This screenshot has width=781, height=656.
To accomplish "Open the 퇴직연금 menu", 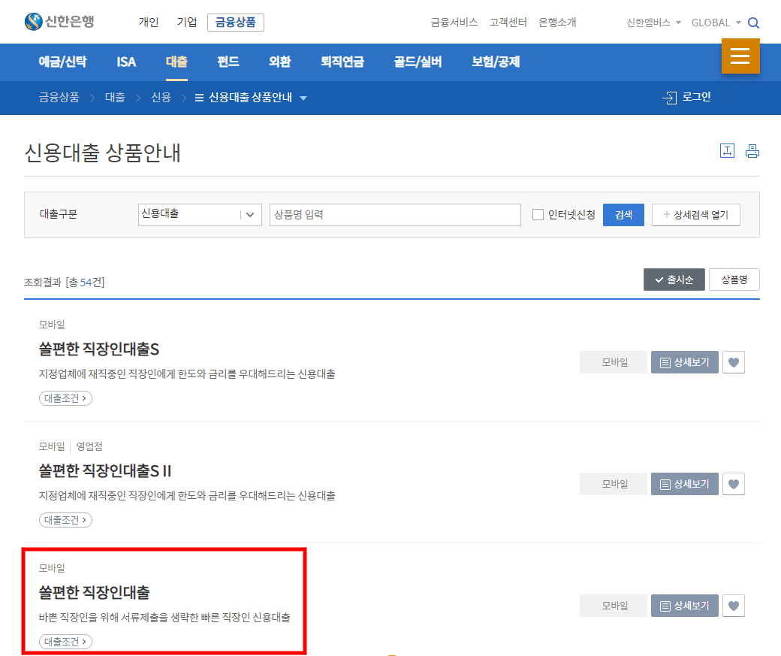I will (x=342, y=62).
